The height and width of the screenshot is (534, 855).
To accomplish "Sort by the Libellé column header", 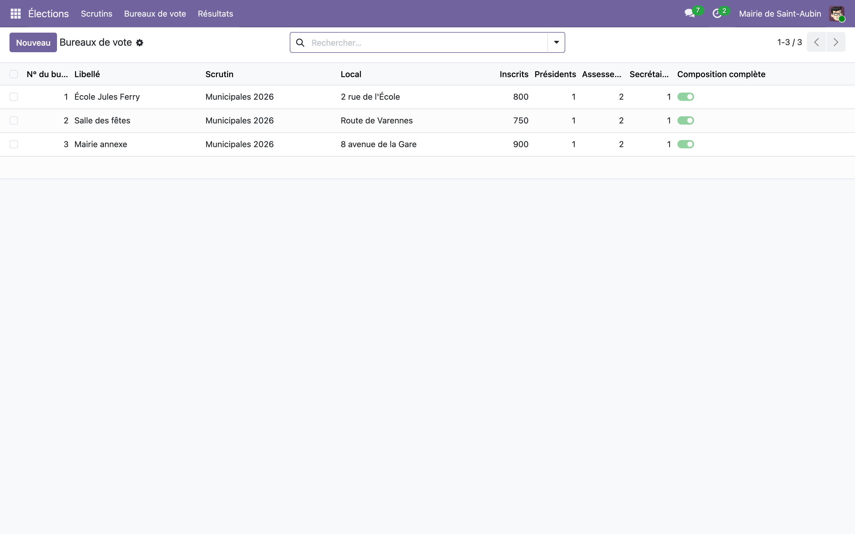I will tap(87, 74).
